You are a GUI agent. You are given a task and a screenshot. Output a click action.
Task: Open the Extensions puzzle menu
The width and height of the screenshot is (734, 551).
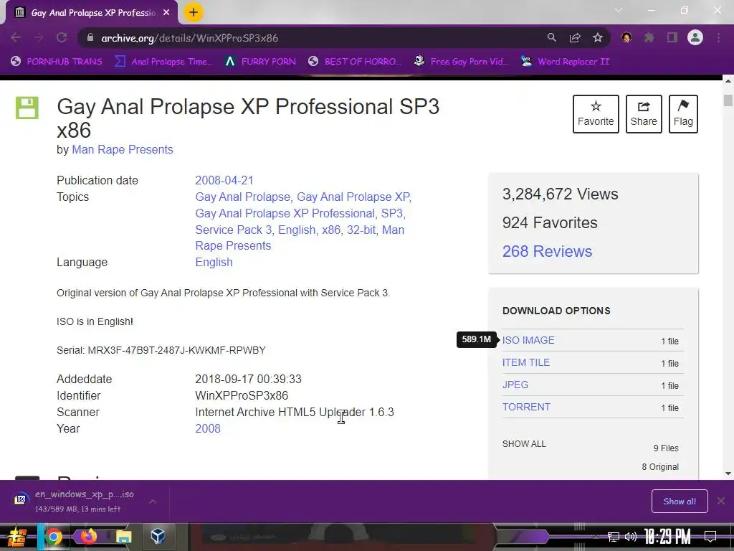point(649,37)
